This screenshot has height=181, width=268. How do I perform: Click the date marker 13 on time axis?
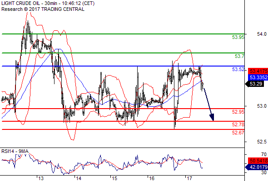pyautogui.click(x=41, y=178)
